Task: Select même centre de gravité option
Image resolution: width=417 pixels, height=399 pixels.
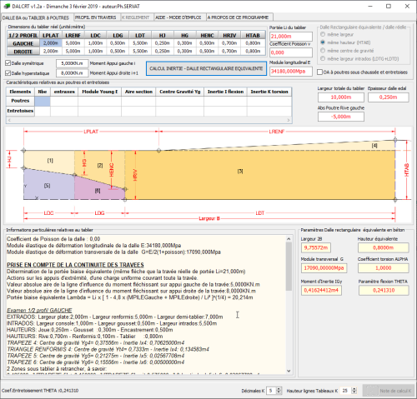Action: pyautogui.click(x=323, y=51)
